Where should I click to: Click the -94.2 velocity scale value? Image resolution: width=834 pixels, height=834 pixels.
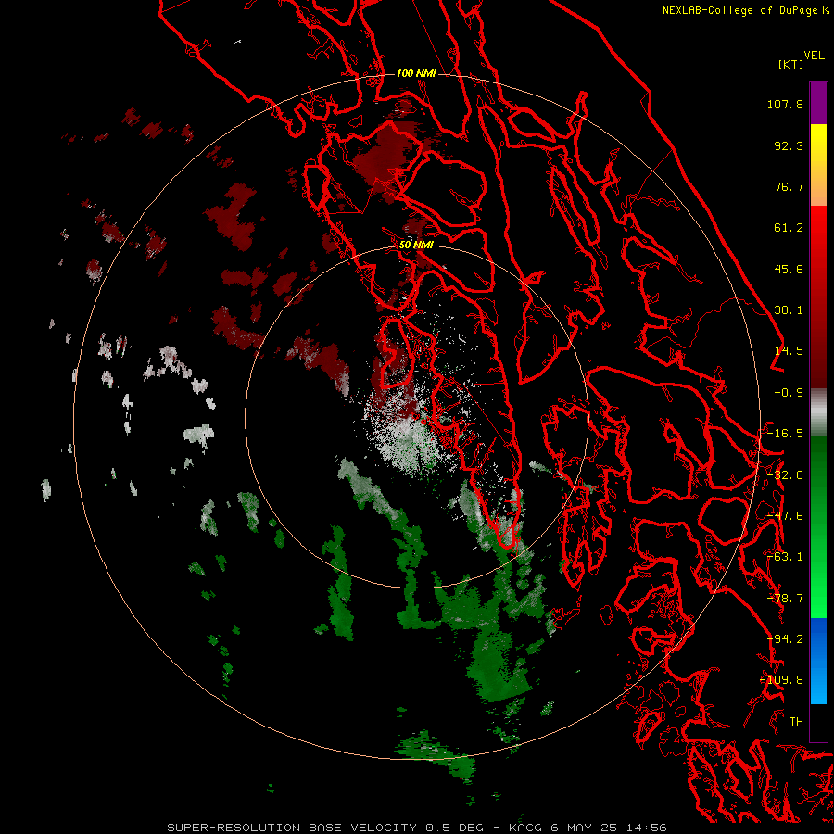click(785, 639)
